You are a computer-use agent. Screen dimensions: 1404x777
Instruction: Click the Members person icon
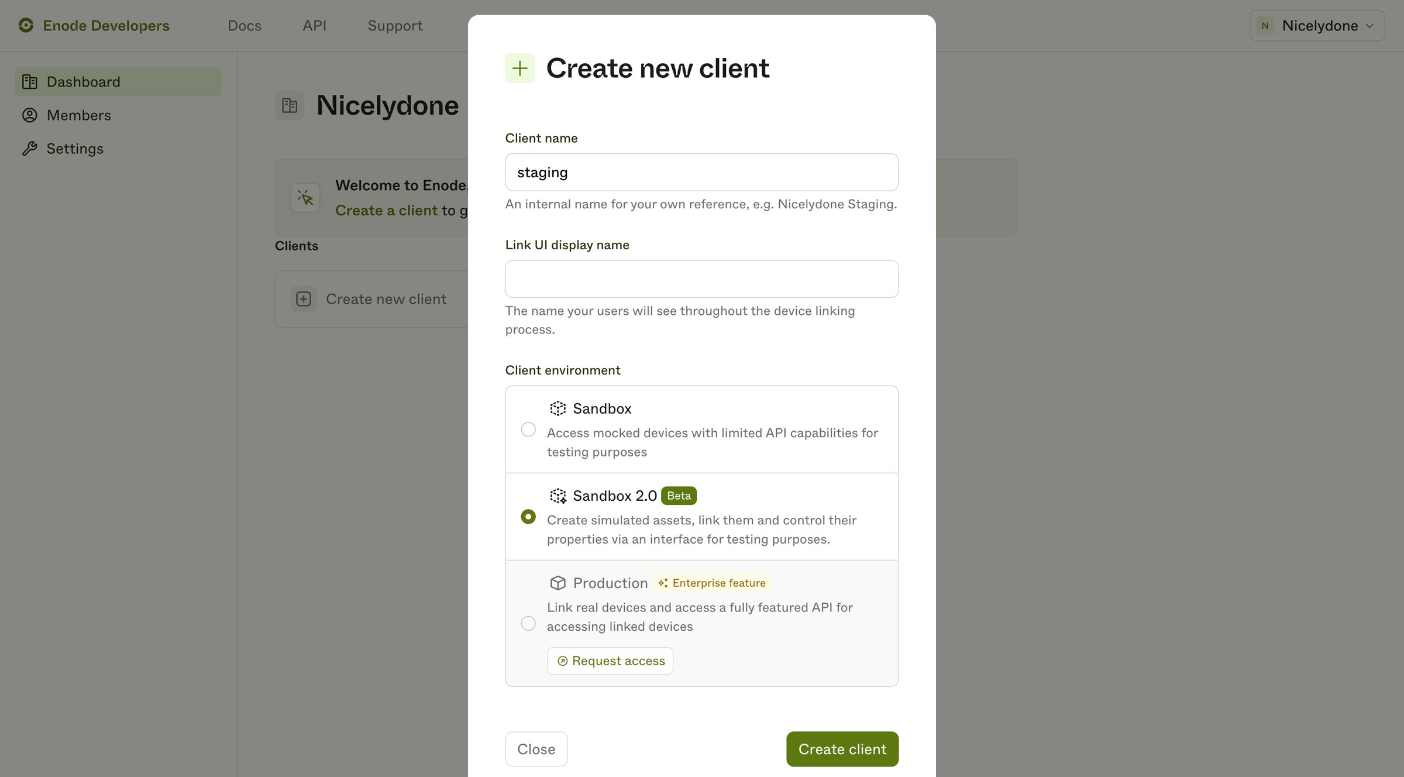30,115
